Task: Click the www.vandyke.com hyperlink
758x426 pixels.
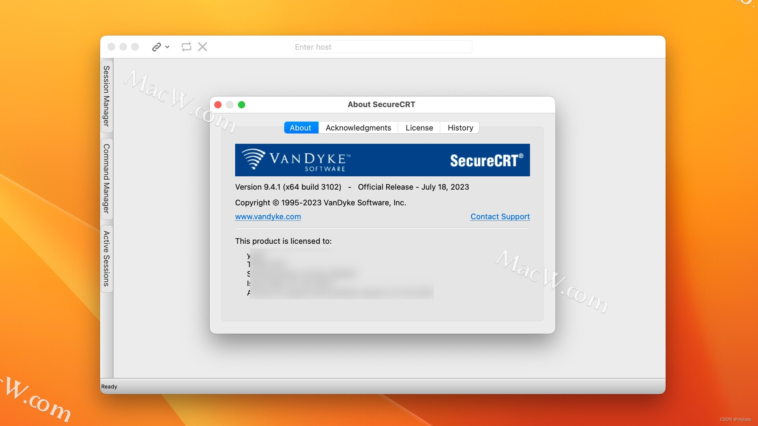Action: point(268,217)
